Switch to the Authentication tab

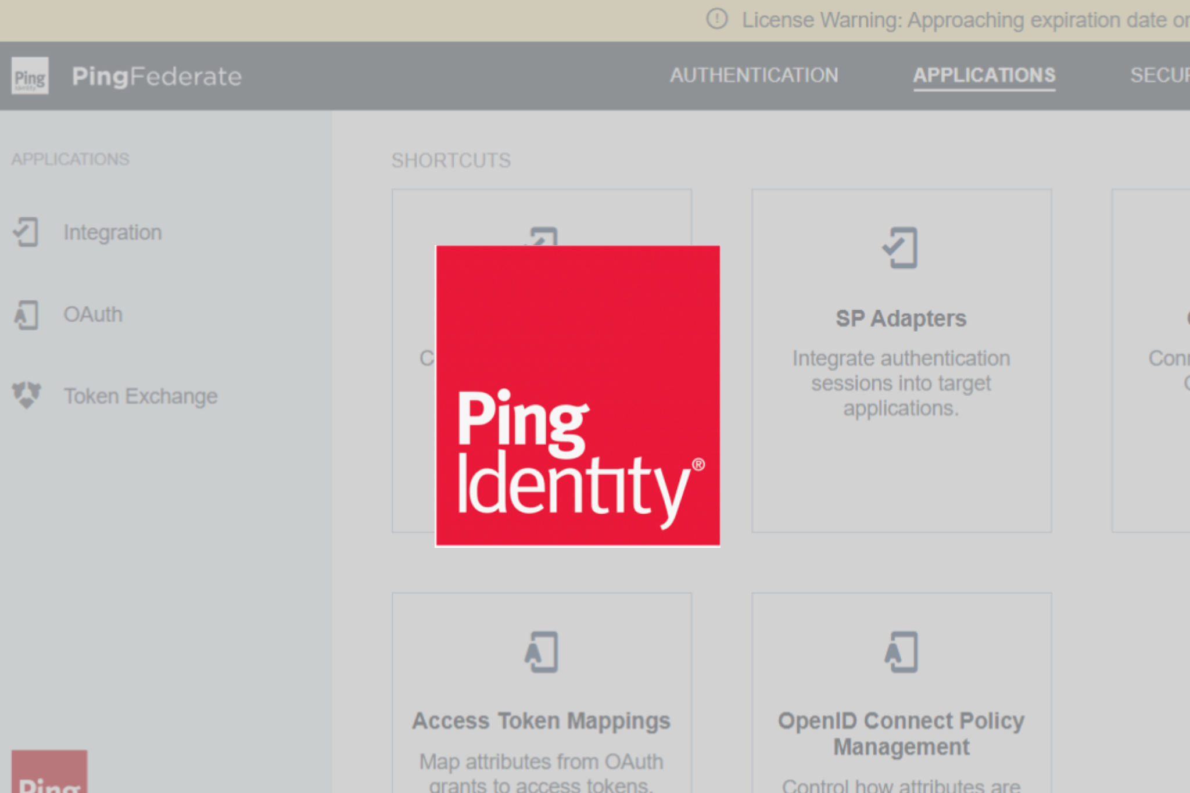pyautogui.click(x=754, y=76)
